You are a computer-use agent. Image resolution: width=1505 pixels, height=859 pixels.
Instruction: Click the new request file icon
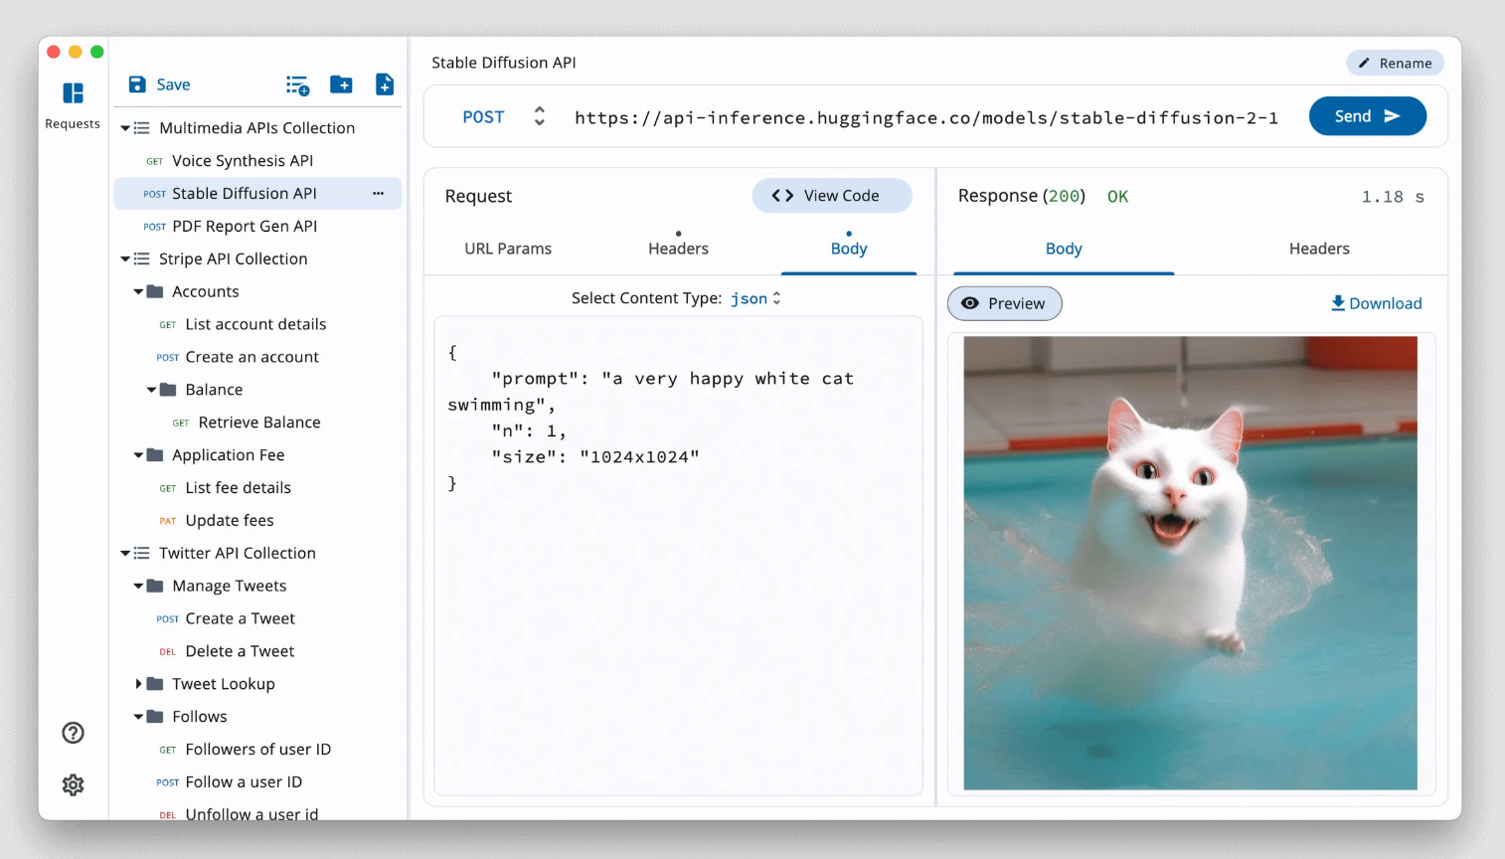point(385,85)
